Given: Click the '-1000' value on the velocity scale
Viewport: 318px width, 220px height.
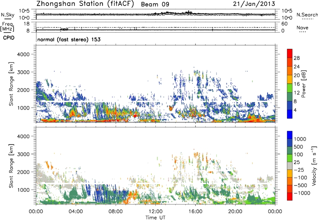Looking at the screenshot, I should [302, 193].
